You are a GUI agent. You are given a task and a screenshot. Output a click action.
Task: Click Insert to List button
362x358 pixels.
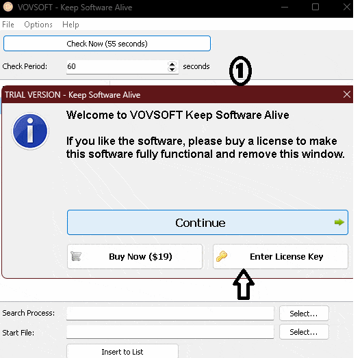[x=122, y=351]
